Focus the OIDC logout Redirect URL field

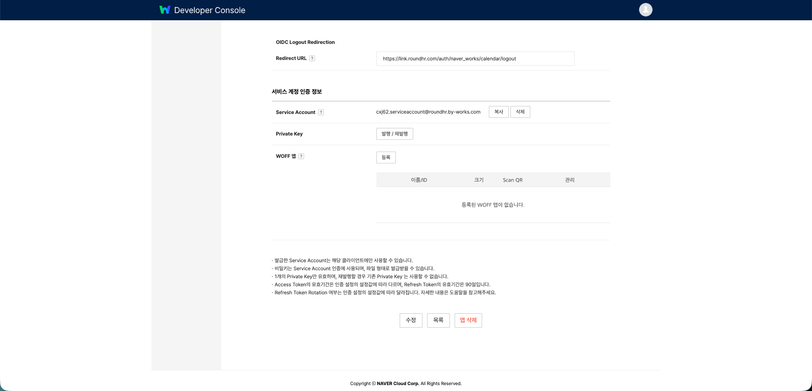tap(475, 59)
